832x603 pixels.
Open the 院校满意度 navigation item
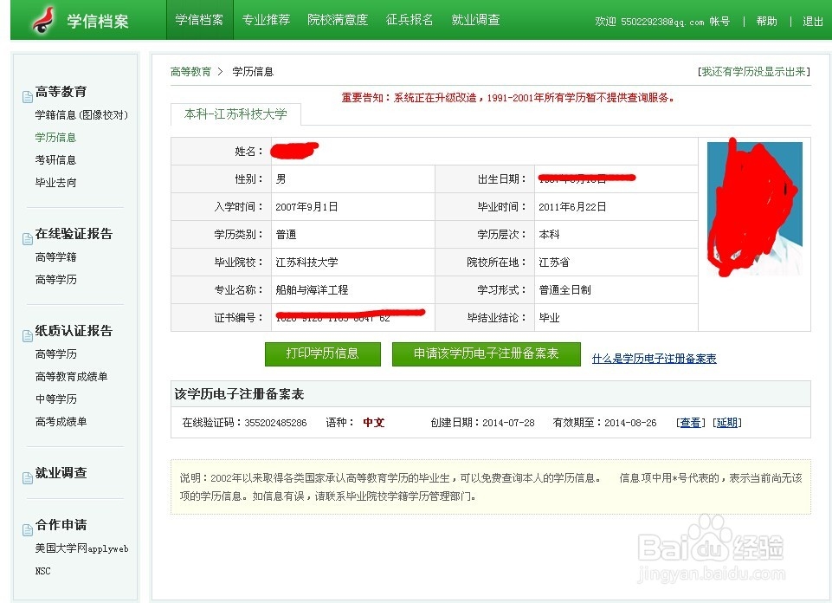pos(338,20)
